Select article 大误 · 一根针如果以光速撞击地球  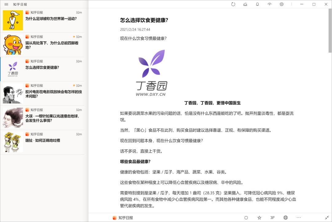coord(42,118)
